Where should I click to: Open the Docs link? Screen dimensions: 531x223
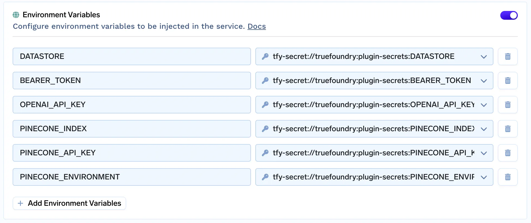coord(257,26)
